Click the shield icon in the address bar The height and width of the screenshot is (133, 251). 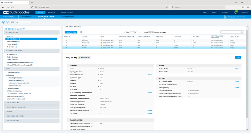pyautogui.click(x=32, y=7)
